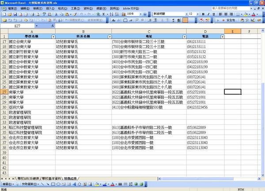Open Print Preview from the toolbar
The height and width of the screenshot is (191, 265).
[38, 15]
